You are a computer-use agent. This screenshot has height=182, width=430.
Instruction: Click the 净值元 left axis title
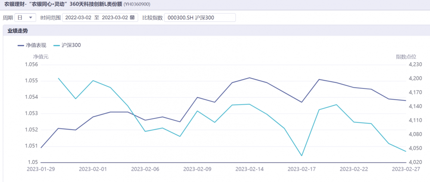41,56
